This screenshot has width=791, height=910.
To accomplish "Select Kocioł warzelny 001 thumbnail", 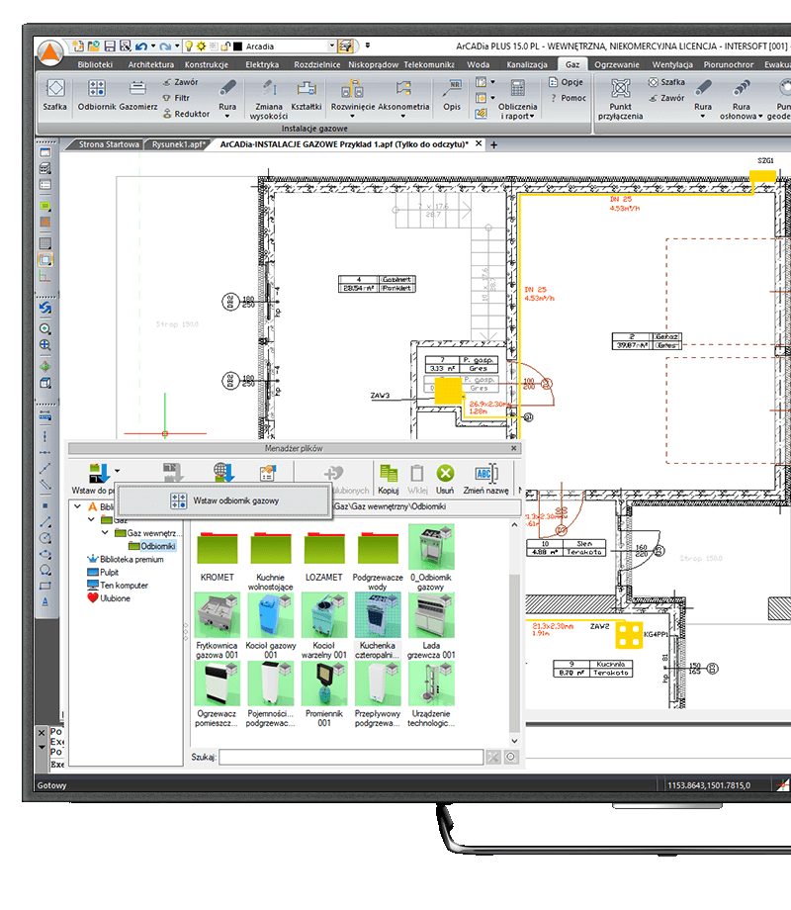I will (x=324, y=625).
